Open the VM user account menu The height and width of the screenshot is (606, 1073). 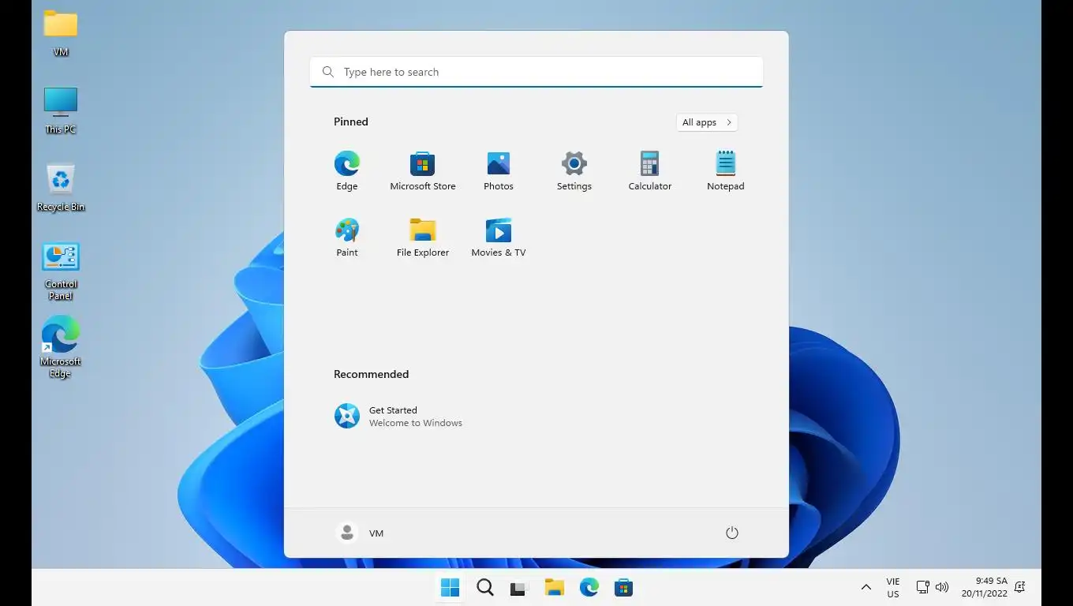(360, 533)
